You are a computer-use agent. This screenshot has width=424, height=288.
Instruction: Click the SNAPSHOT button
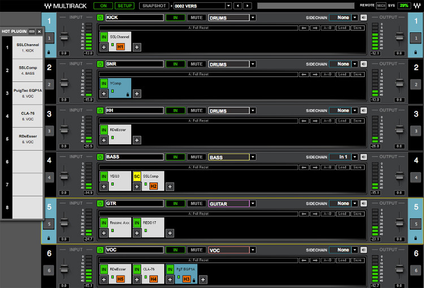(154, 6)
